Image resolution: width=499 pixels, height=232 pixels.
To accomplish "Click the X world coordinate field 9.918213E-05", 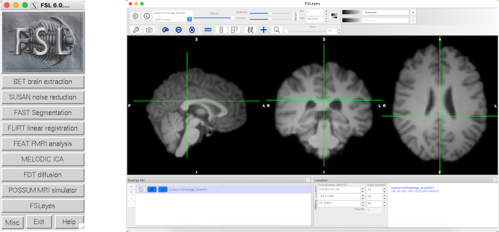I will (x=339, y=190).
